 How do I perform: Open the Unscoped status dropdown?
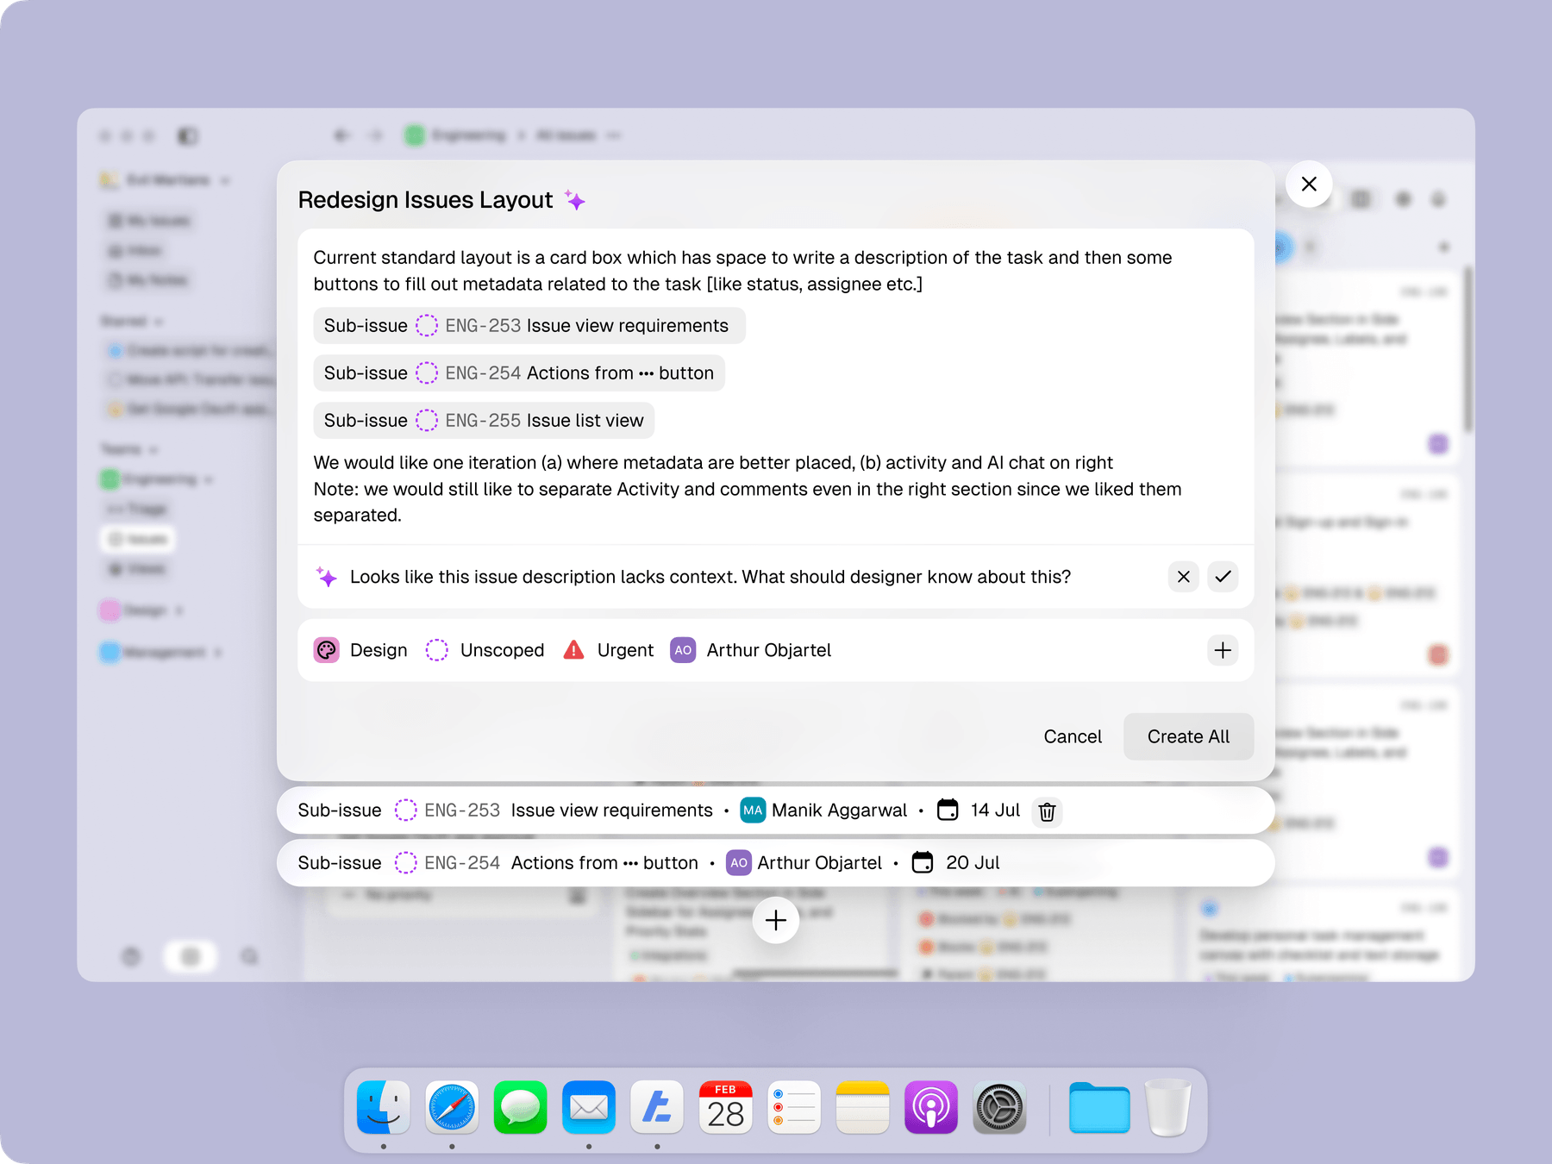point(485,650)
